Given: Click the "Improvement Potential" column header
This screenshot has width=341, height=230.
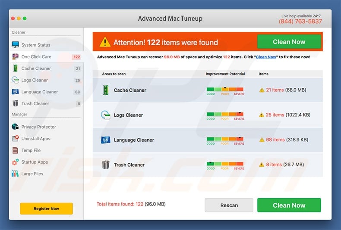Looking at the screenshot, I should pyautogui.click(x=225, y=74).
